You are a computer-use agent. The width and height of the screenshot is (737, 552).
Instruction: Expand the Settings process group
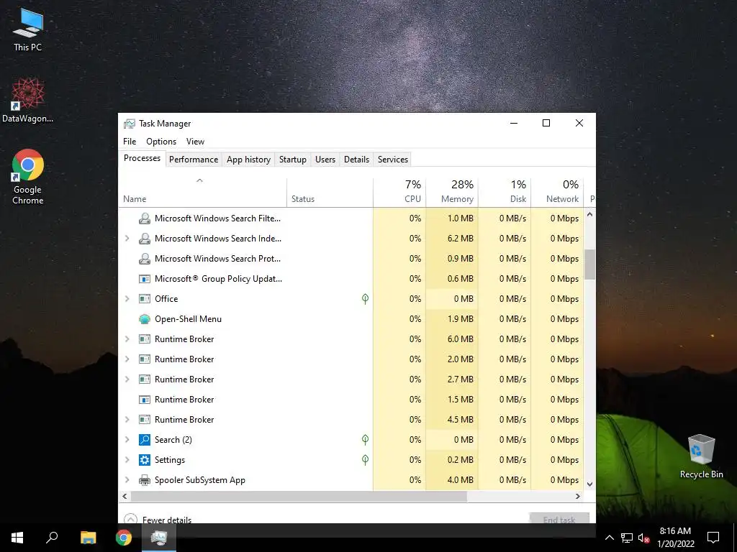(x=127, y=460)
